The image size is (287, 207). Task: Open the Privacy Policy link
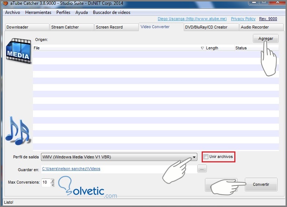click(243, 19)
